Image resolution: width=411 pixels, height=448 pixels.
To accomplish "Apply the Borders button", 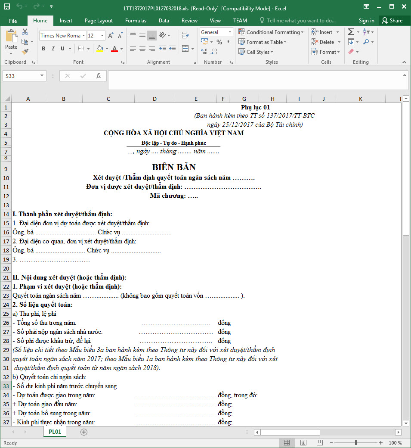I will click(81, 49).
